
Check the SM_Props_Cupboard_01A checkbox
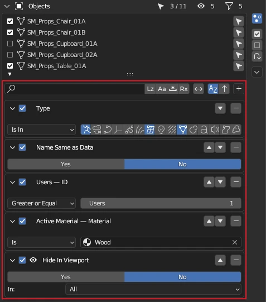[x=10, y=44]
